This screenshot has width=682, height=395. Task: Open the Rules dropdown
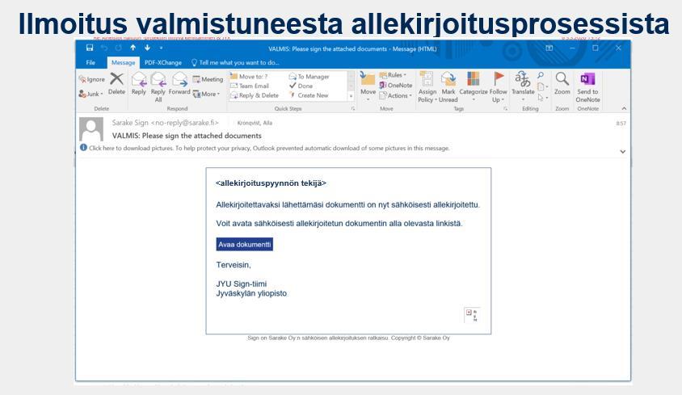pyautogui.click(x=393, y=75)
